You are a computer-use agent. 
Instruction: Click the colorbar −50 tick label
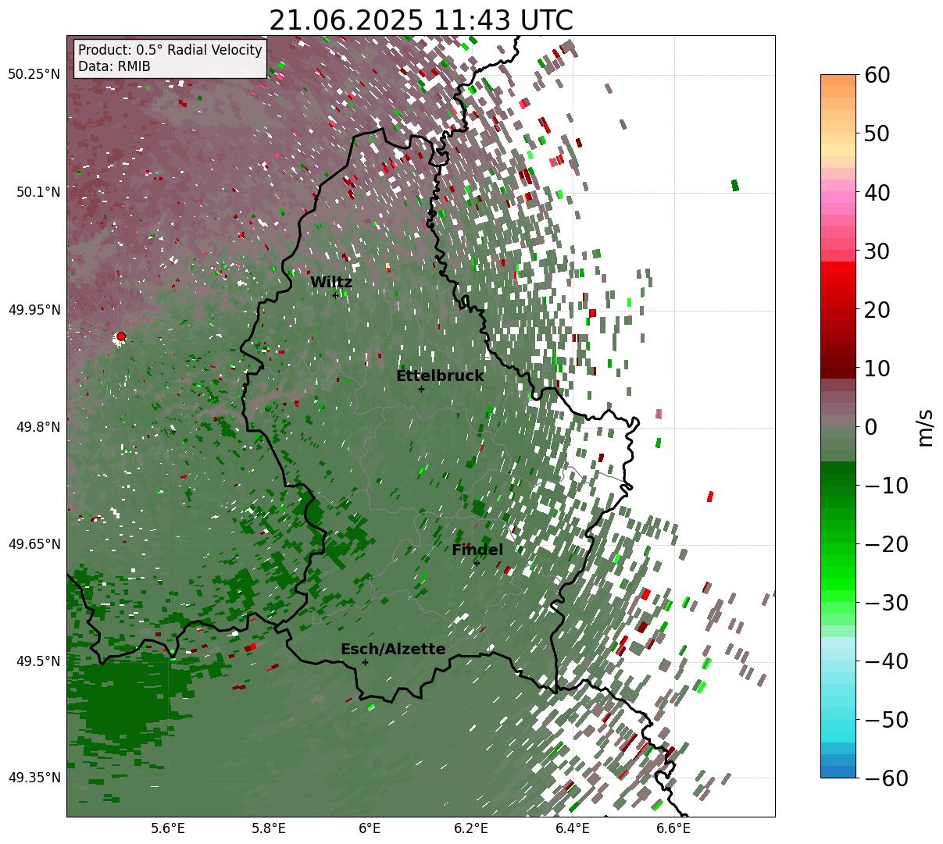point(885,720)
